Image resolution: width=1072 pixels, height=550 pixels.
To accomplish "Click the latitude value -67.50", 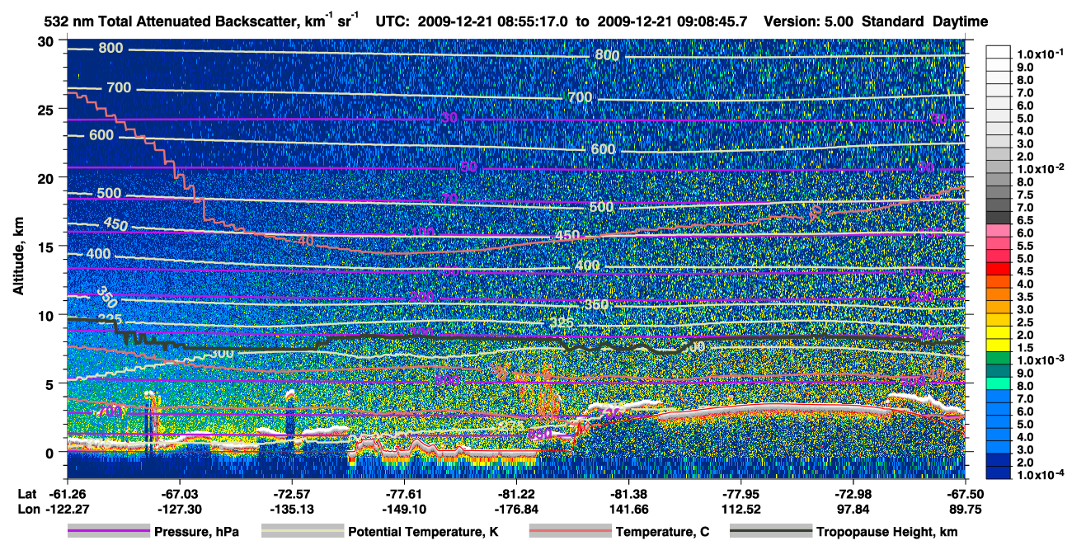I will coord(965,494).
